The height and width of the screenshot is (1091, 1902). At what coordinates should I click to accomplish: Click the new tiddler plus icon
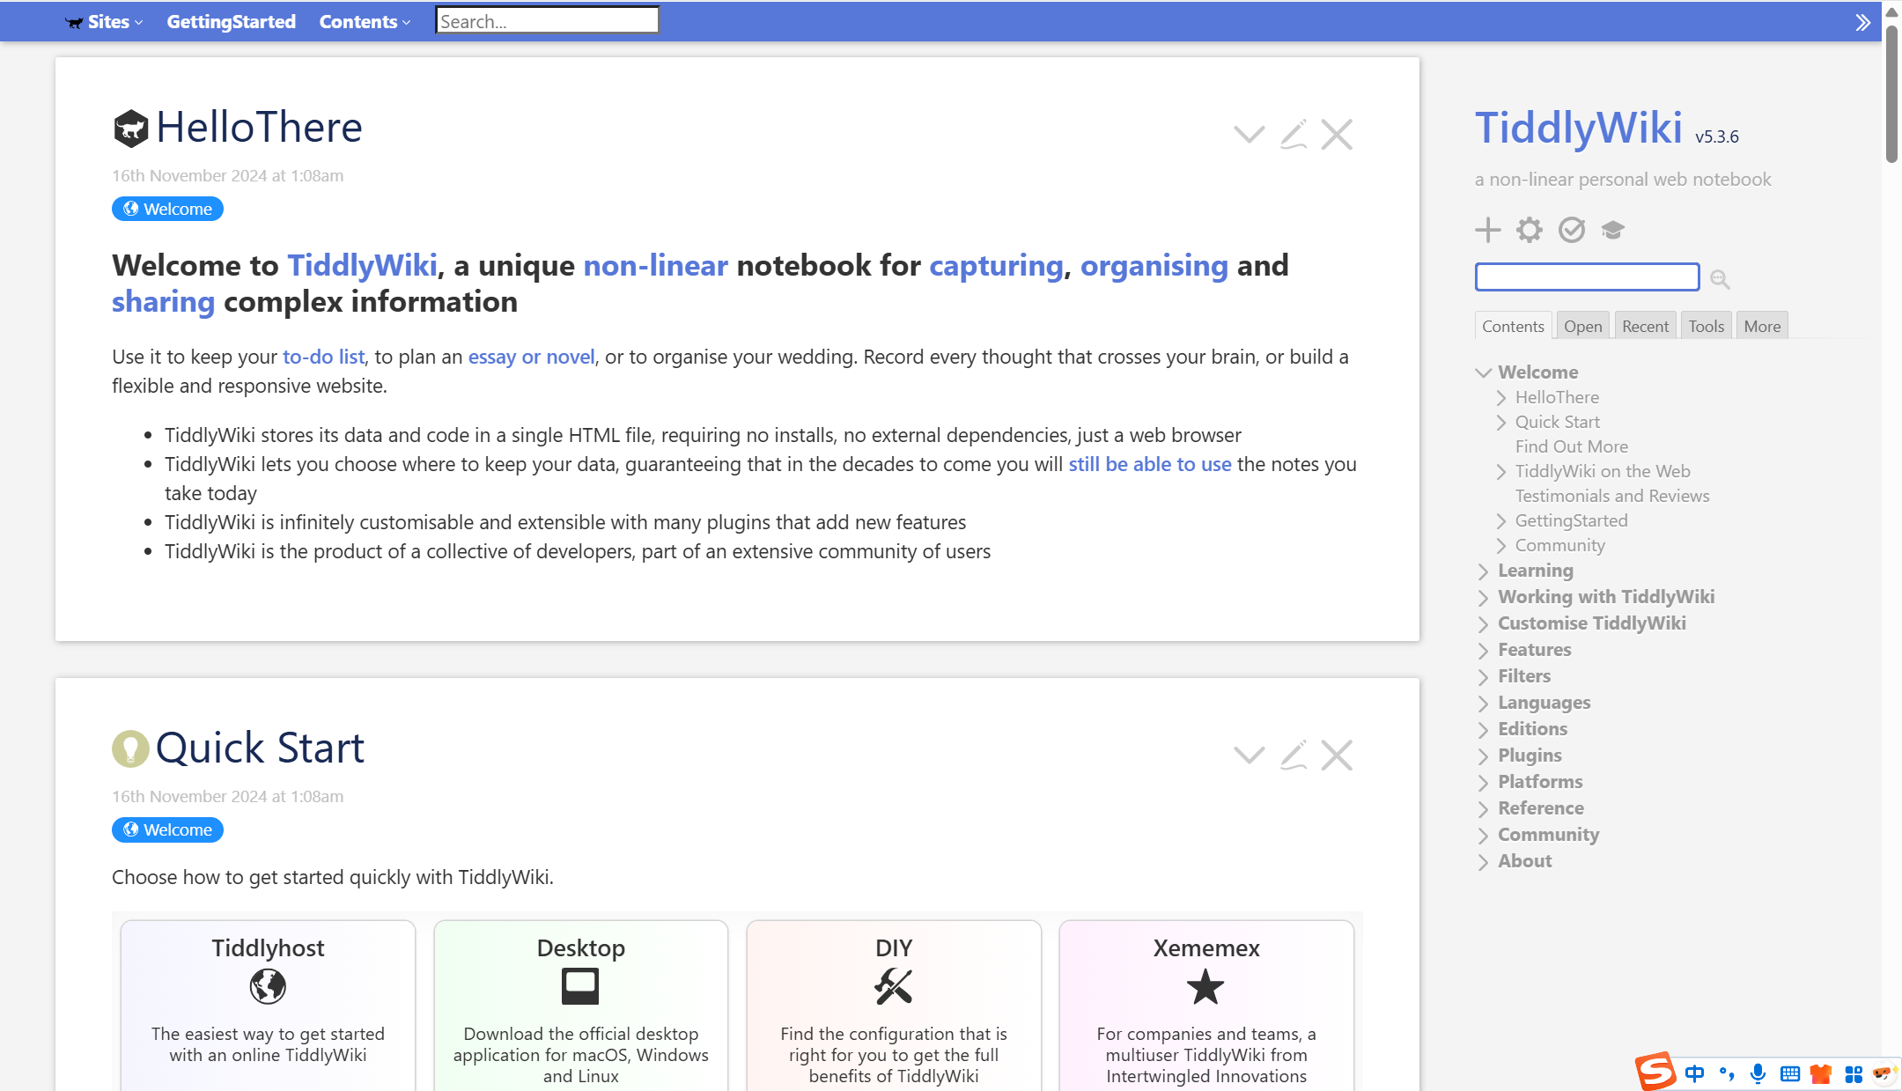(x=1488, y=230)
